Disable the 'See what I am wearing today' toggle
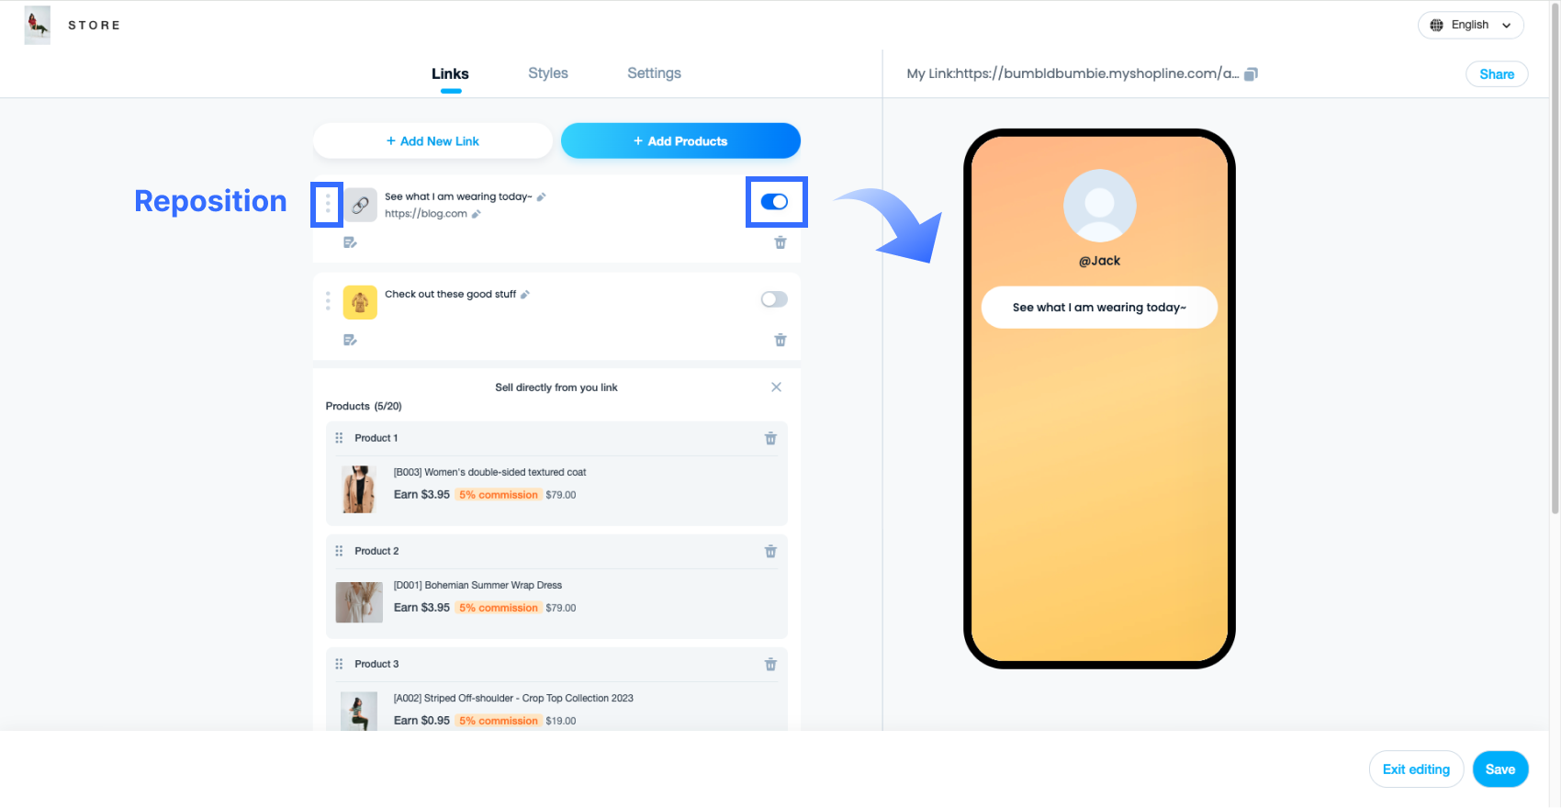Image resolution: width=1561 pixels, height=808 pixels. tap(774, 202)
